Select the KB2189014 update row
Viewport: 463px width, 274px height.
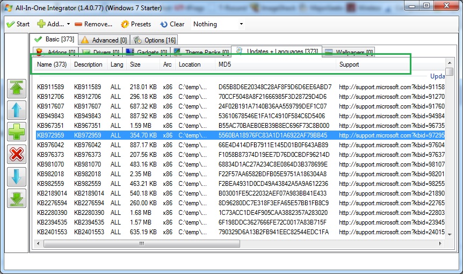(x=52, y=193)
